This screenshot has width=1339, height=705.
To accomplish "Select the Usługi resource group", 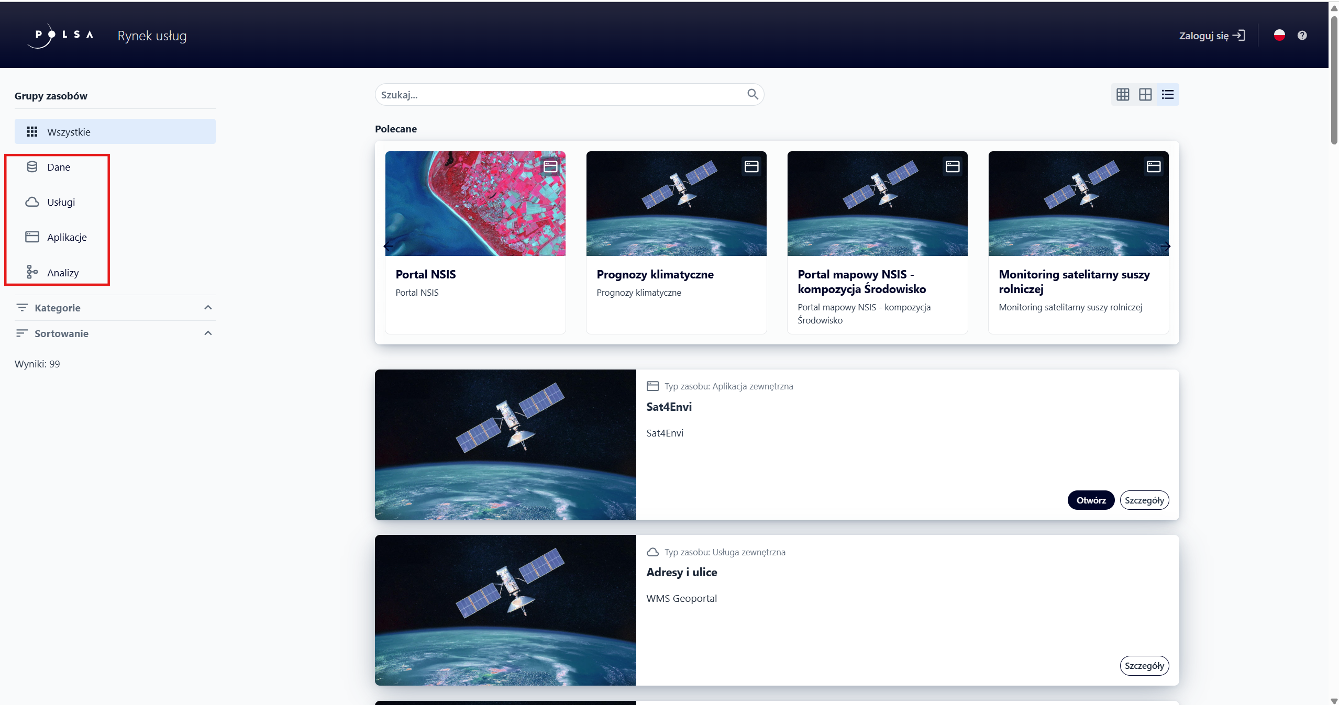I will [x=61, y=202].
